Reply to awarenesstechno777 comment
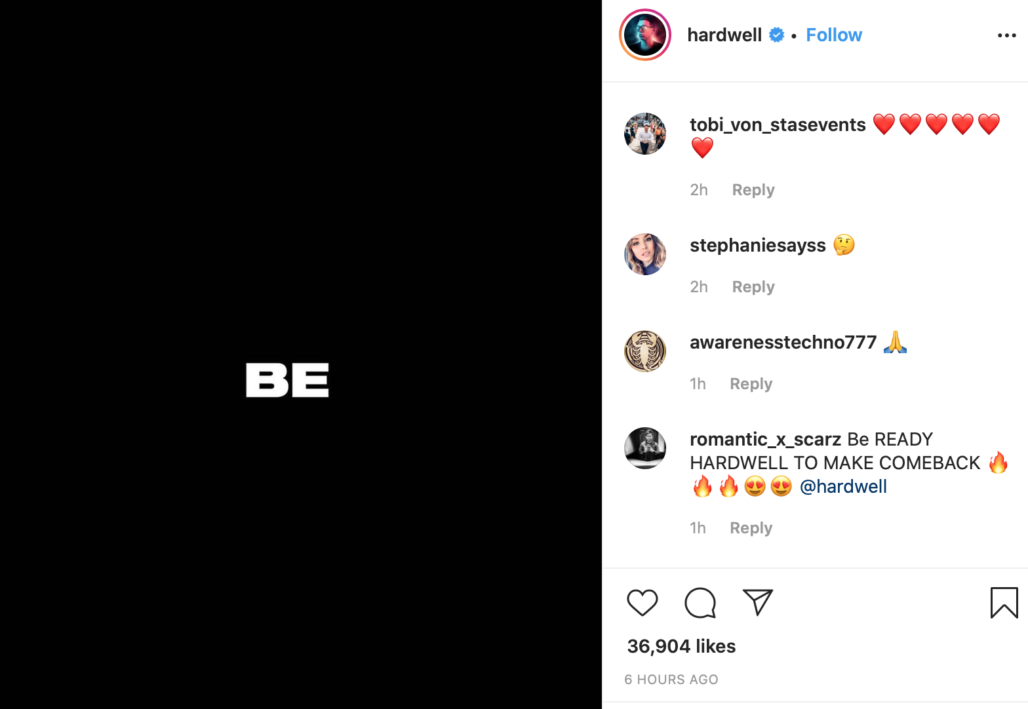Viewport: 1028px width, 709px height. coord(751,384)
